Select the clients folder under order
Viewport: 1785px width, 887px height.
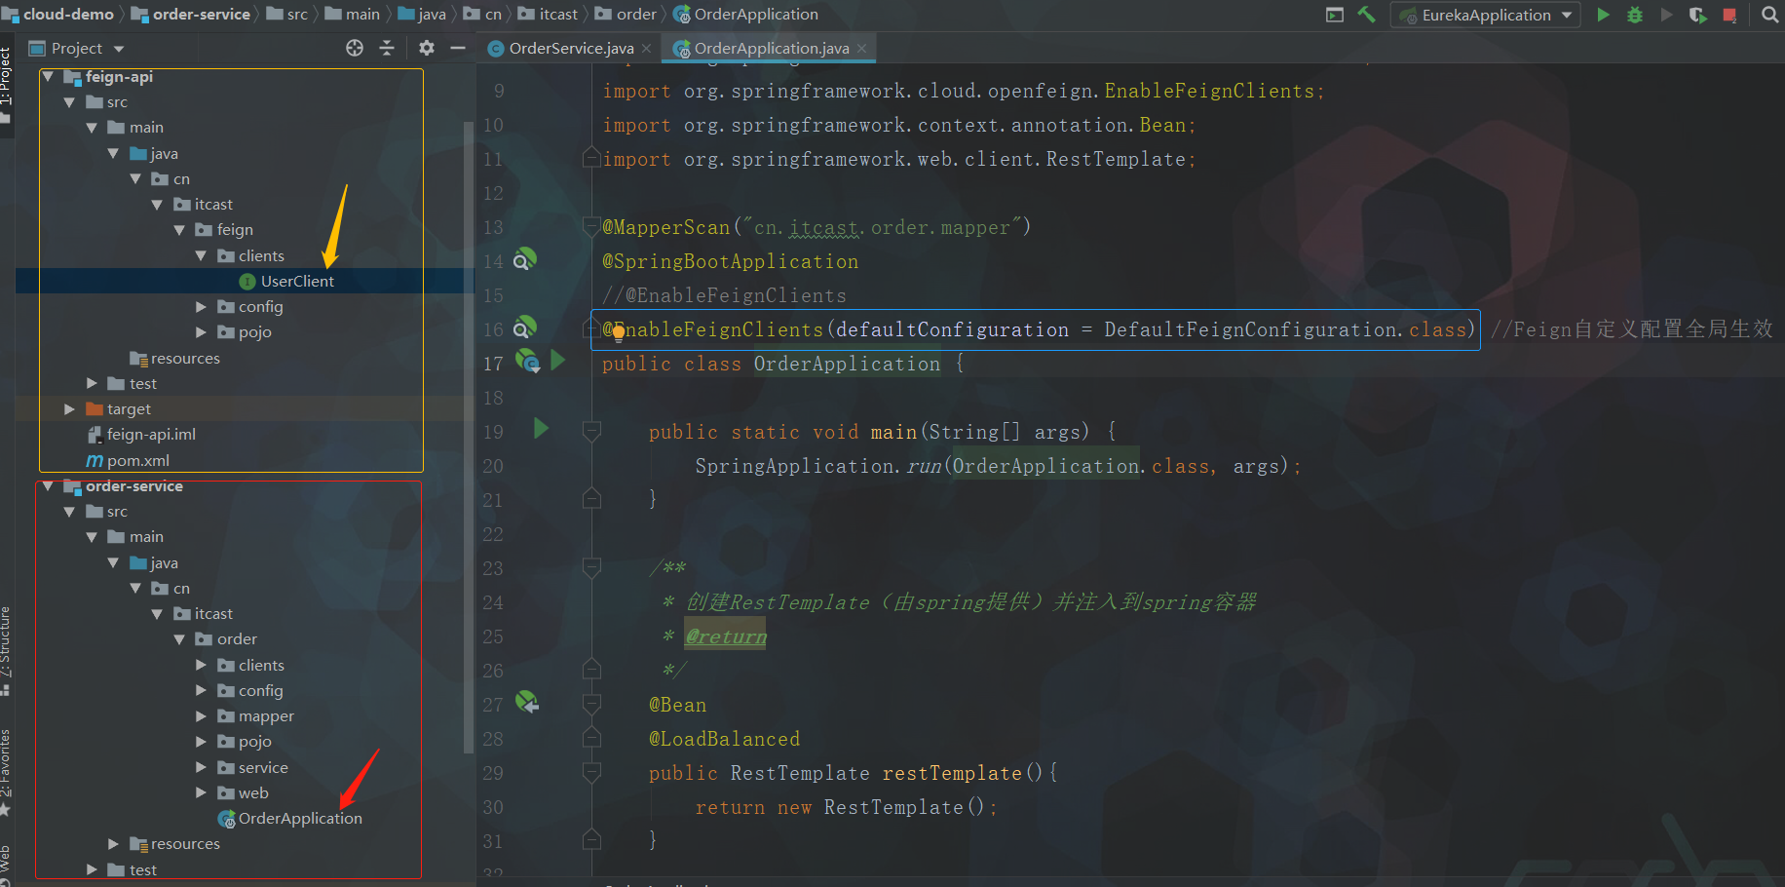pos(261,665)
